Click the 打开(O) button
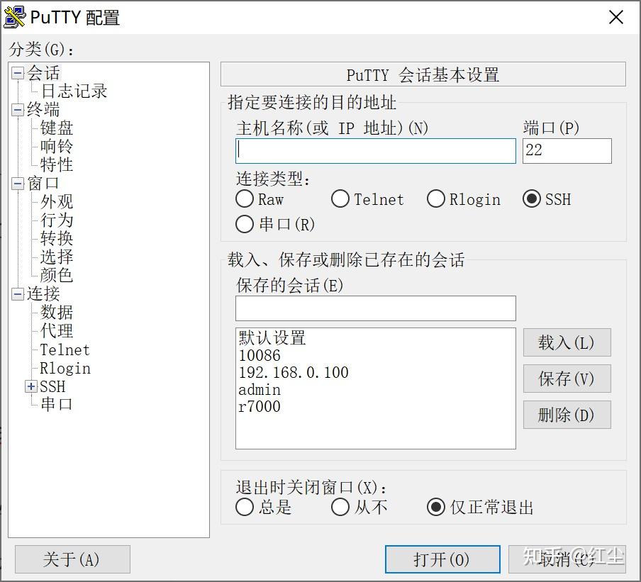 pos(442,559)
